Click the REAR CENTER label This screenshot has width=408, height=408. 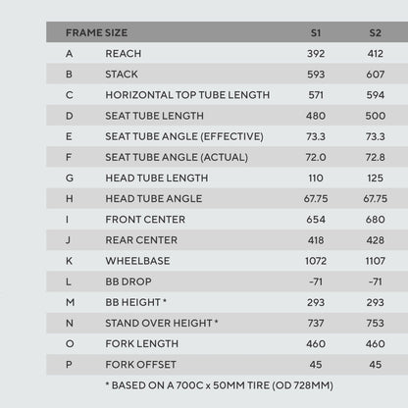pos(141,240)
